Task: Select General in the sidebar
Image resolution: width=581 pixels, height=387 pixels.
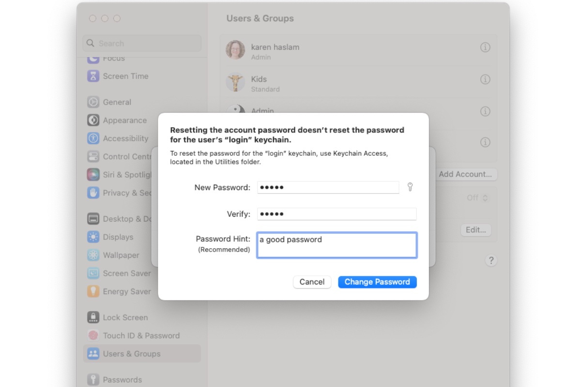Action: (117, 102)
